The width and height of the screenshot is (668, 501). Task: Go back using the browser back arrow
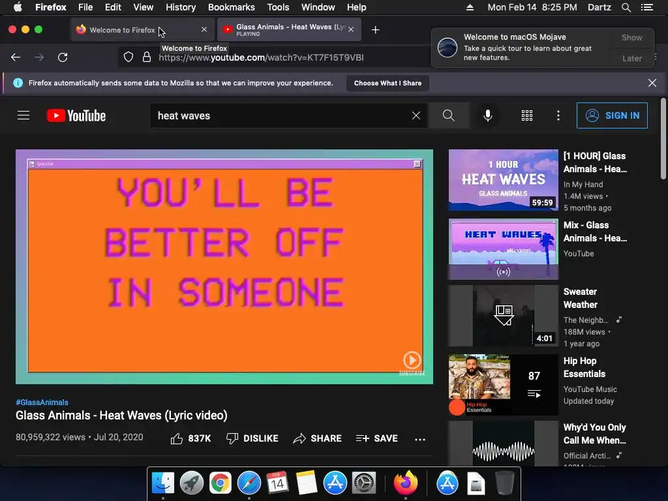(x=16, y=57)
